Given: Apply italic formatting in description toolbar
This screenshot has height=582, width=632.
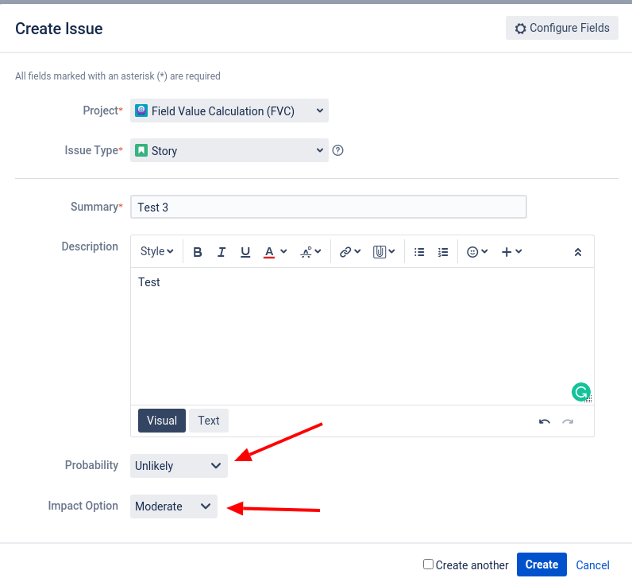Looking at the screenshot, I should [222, 252].
